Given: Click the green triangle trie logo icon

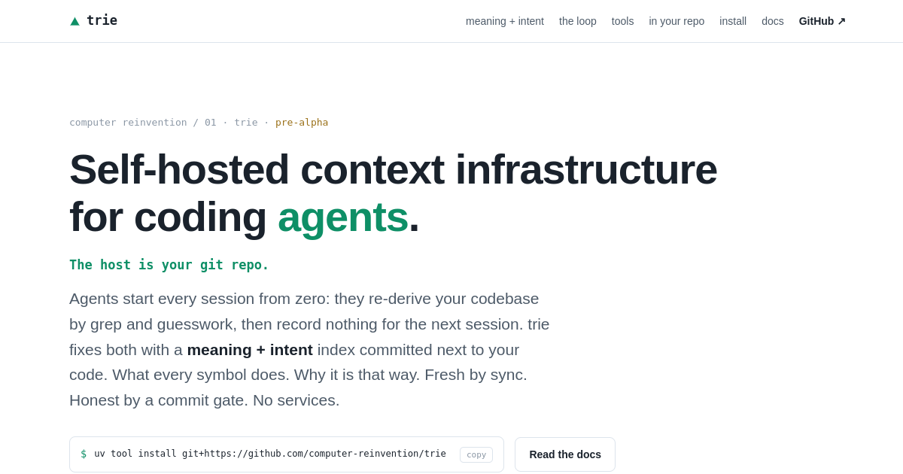Looking at the screenshot, I should pos(74,21).
